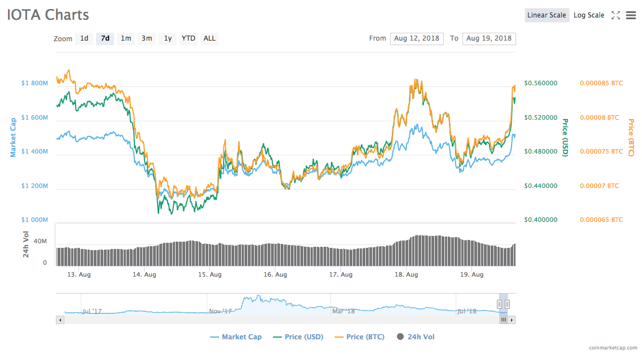Expand the chart to fullscreen

click(615, 15)
